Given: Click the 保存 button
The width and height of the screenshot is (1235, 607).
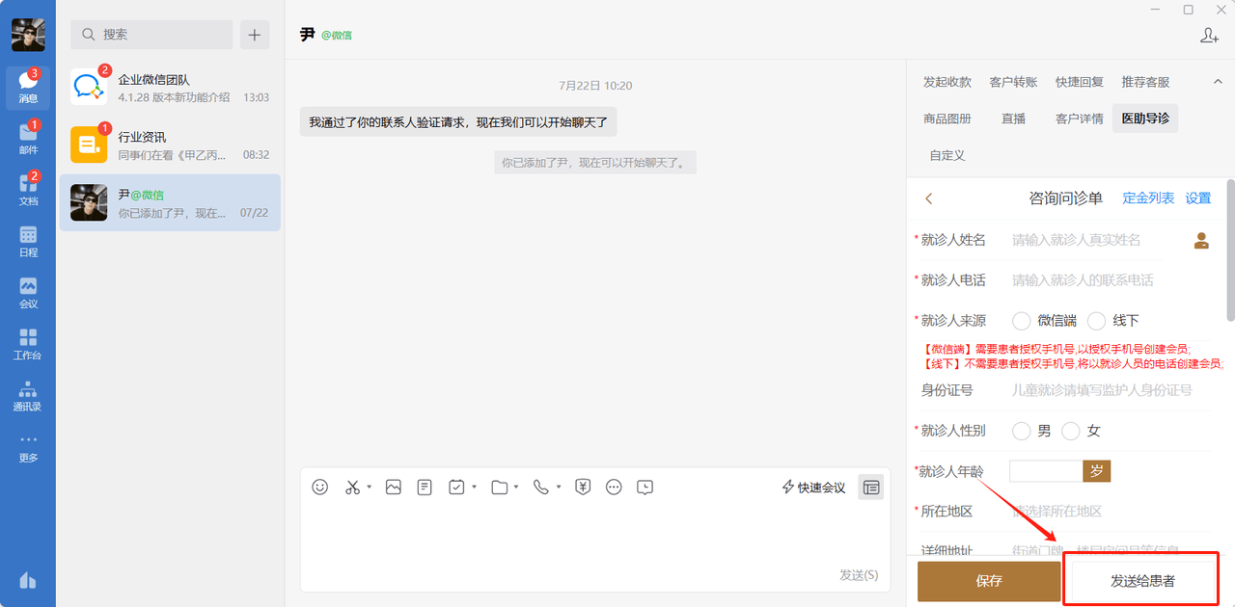Looking at the screenshot, I should [989, 581].
